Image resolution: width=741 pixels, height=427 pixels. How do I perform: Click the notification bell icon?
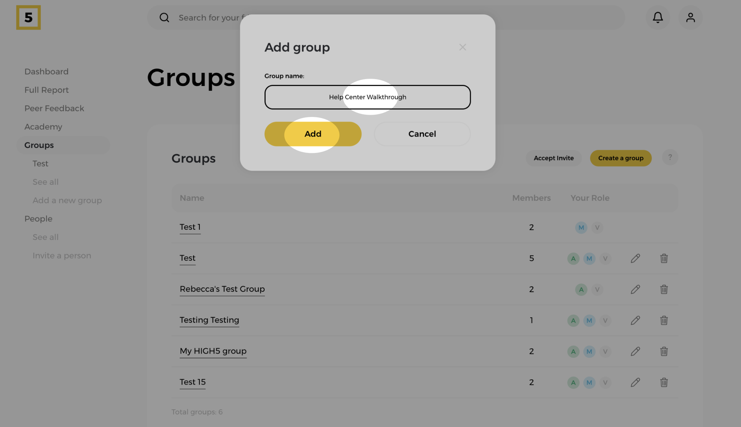658,17
